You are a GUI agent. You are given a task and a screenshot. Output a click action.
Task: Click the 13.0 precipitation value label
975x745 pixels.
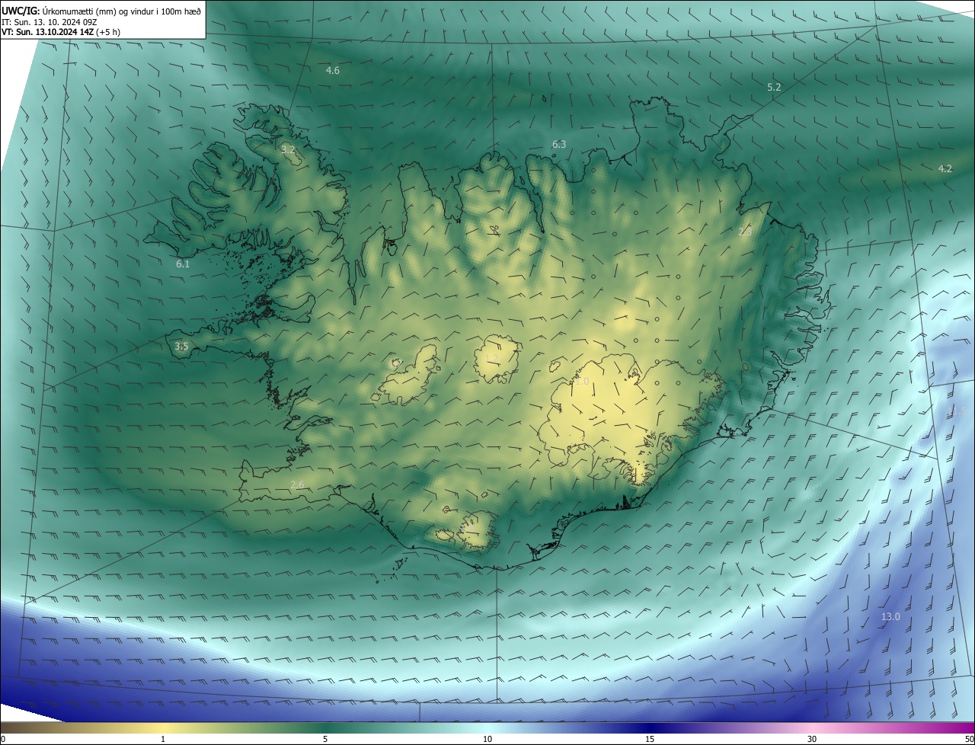tap(890, 616)
